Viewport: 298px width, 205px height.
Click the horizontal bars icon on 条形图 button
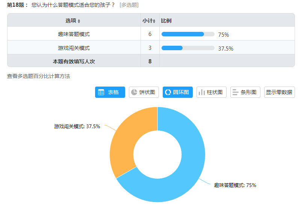236,92
